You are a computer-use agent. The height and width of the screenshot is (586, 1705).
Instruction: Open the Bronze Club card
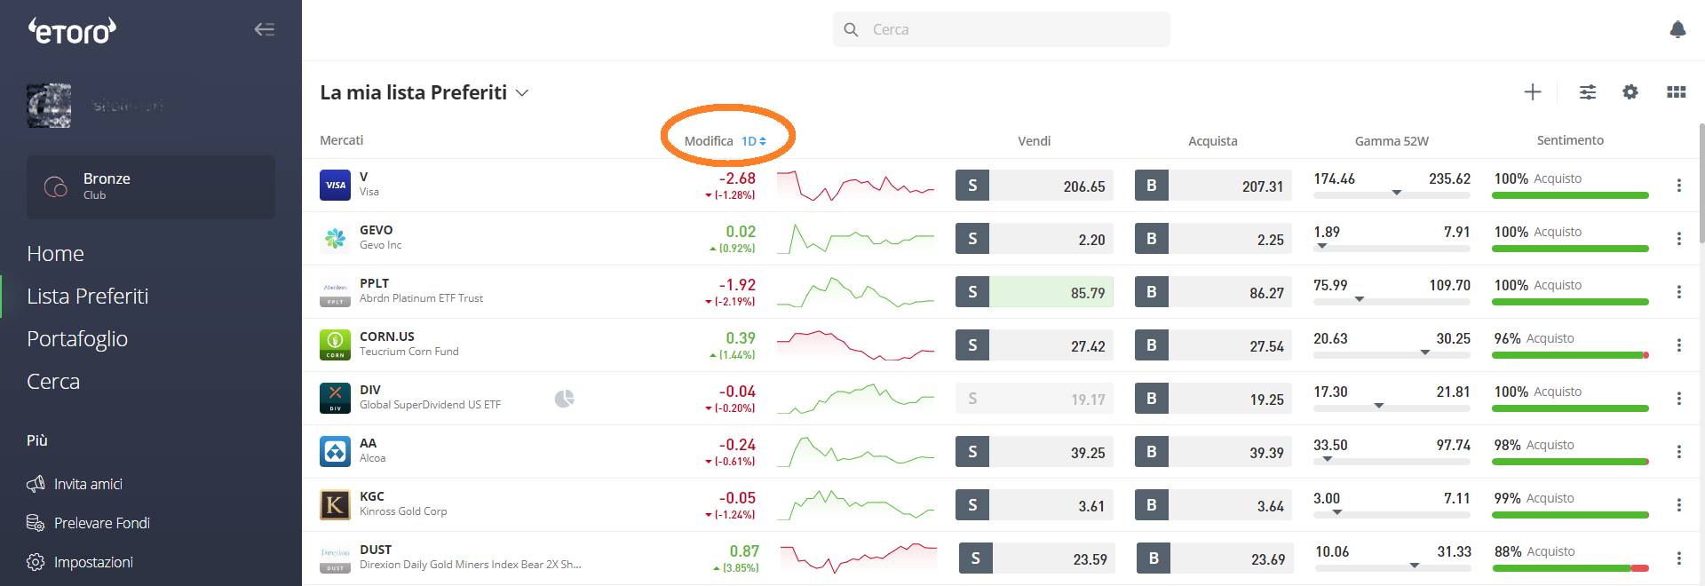[151, 186]
